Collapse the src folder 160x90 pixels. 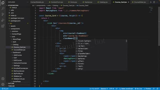(x=11, y=23)
